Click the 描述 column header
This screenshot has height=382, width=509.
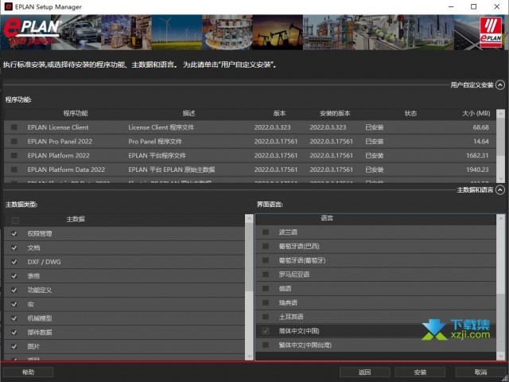[189, 113]
